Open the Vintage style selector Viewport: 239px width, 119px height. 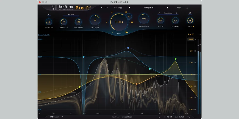tap(71, 15)
